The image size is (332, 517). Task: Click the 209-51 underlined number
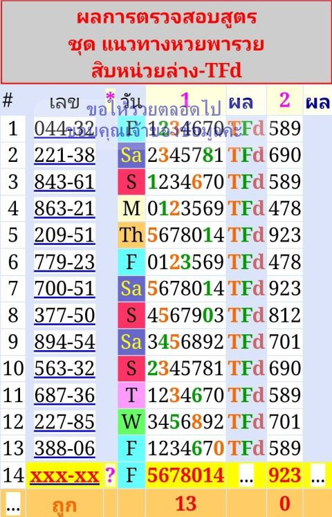(x=64, y=235)
